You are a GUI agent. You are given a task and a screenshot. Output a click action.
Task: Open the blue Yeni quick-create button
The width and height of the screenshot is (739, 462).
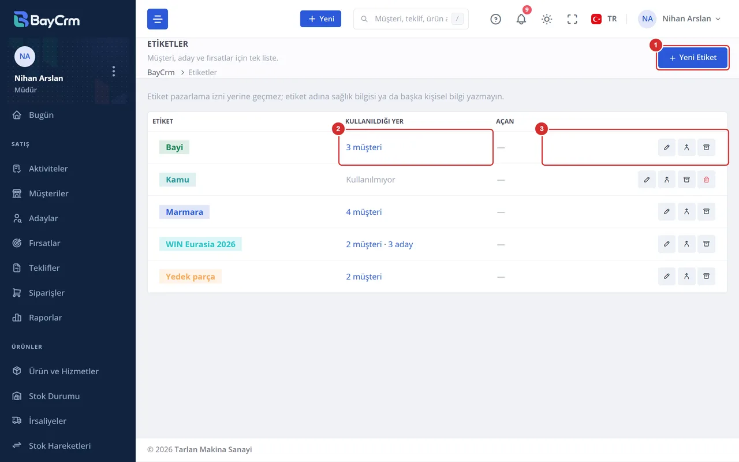[321, 19]
